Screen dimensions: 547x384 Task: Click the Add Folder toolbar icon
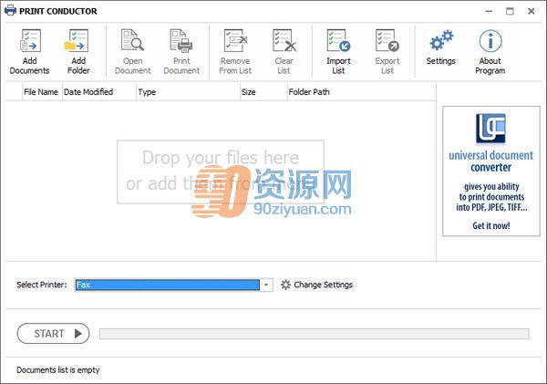[x=77, y=41]
